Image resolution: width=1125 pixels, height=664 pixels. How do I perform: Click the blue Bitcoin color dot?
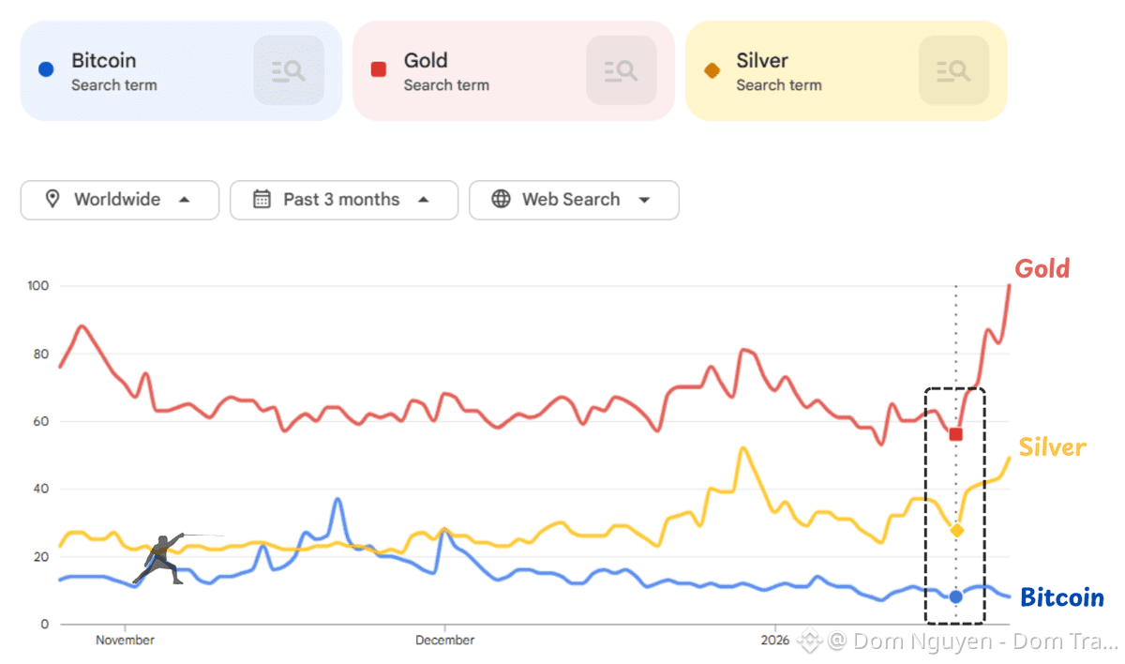click(x=46, y=69)
